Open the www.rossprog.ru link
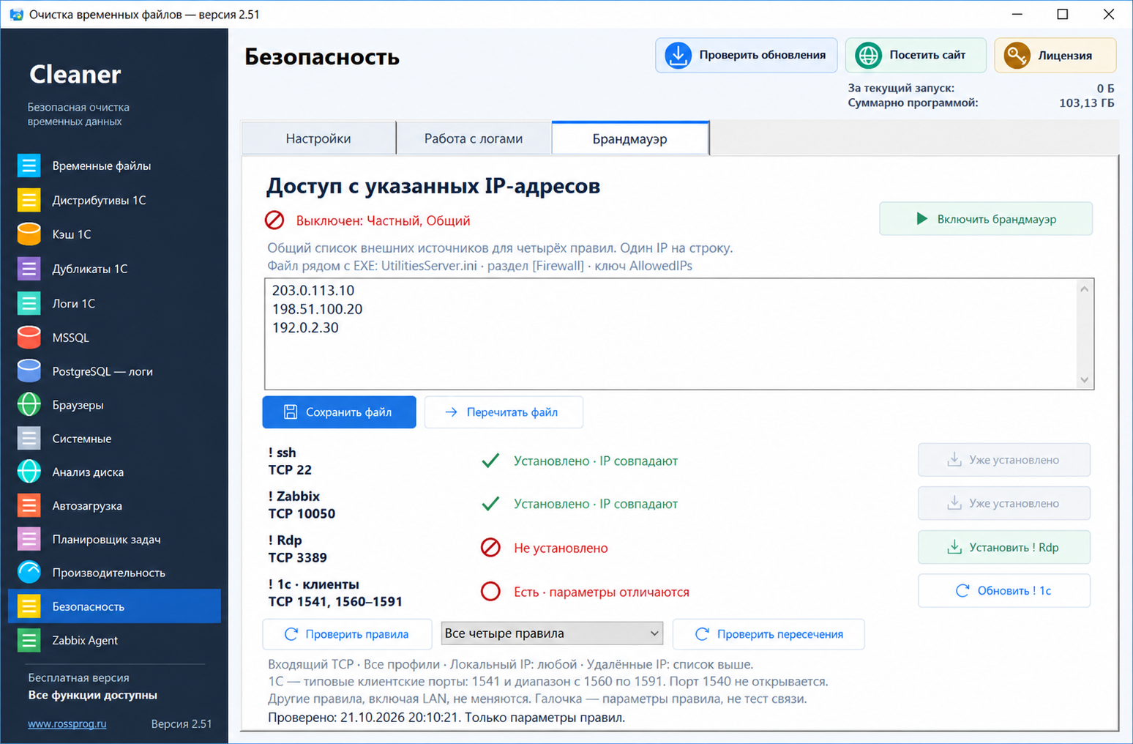Viewport: 1133px width, 744px height. tap(67, 723)
